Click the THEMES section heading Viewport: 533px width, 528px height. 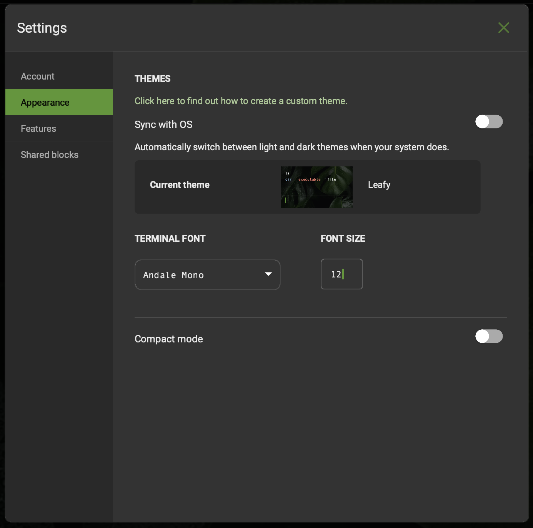click(x=152, y=79)
